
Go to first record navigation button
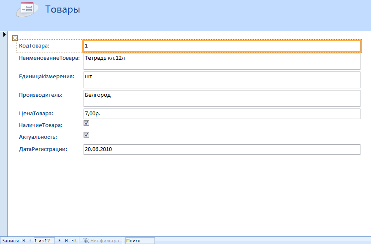tap(23, 241)
